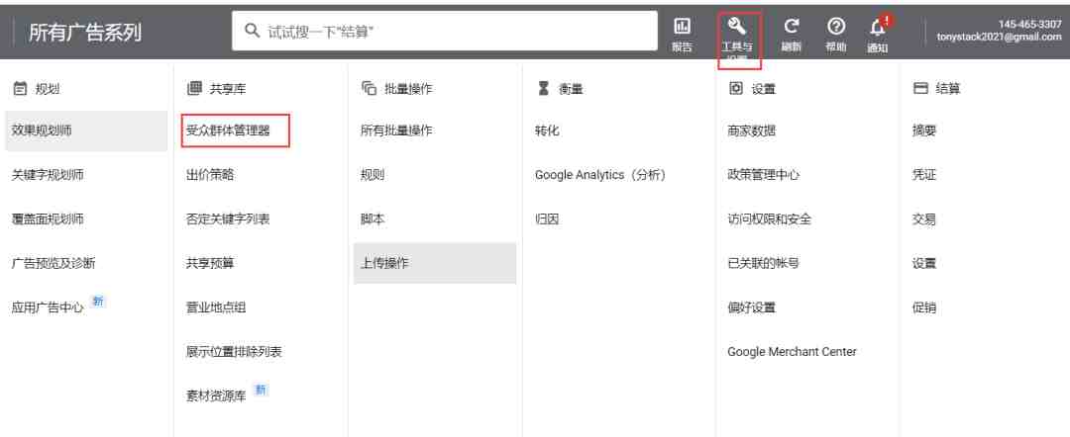The width and height of the screenshot is (1070, 437).
Task: Open the 报告 reports icon
Action: pyautogui.click(x=682, y=28)
